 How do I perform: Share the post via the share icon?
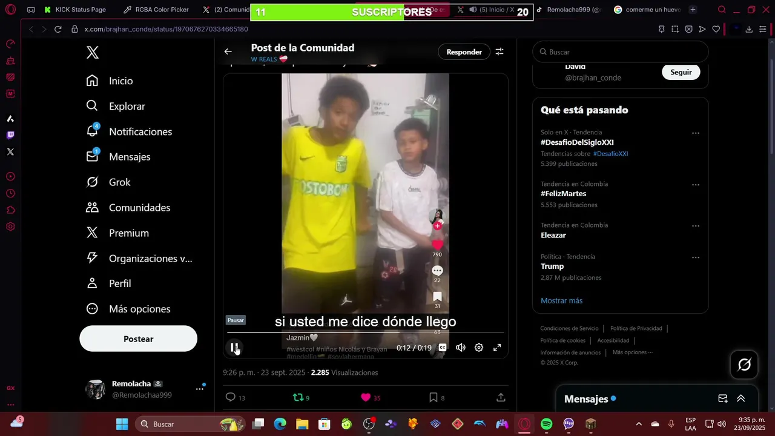501,397
